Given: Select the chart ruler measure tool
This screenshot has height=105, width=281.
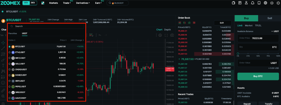Looking at the screenshot, I should tap(3, 90).
